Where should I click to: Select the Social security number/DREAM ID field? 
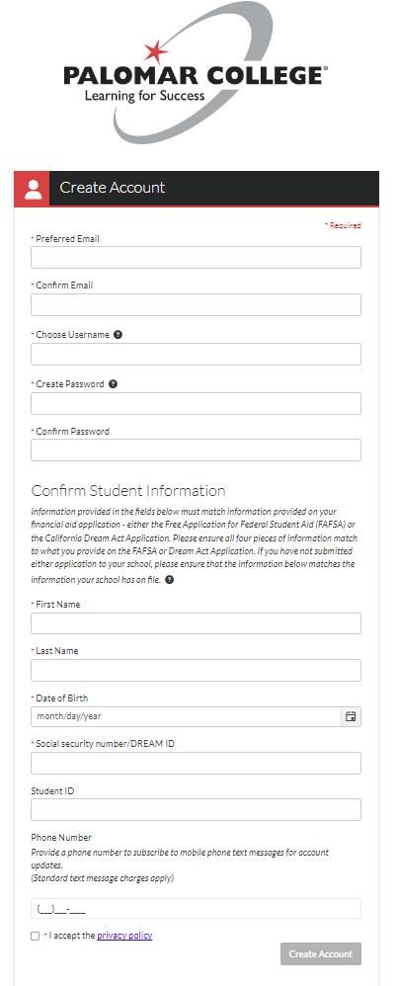[197, 763]
